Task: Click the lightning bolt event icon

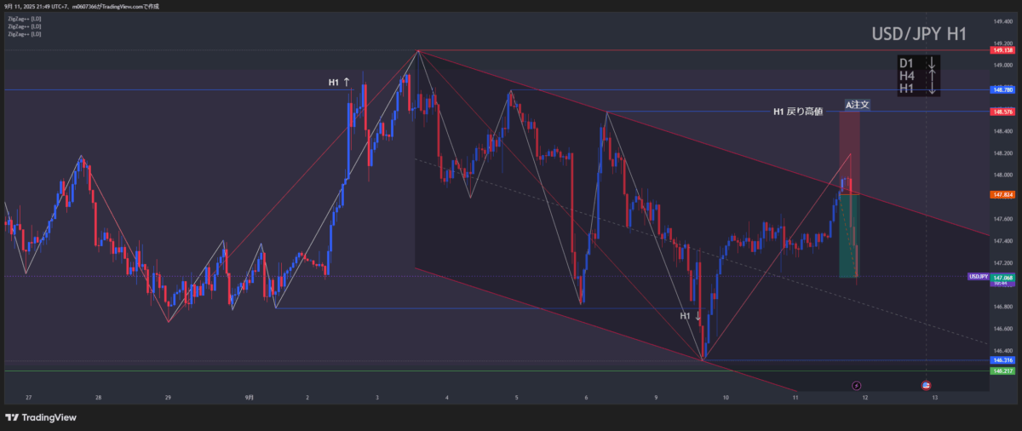Action: (856, 386)
